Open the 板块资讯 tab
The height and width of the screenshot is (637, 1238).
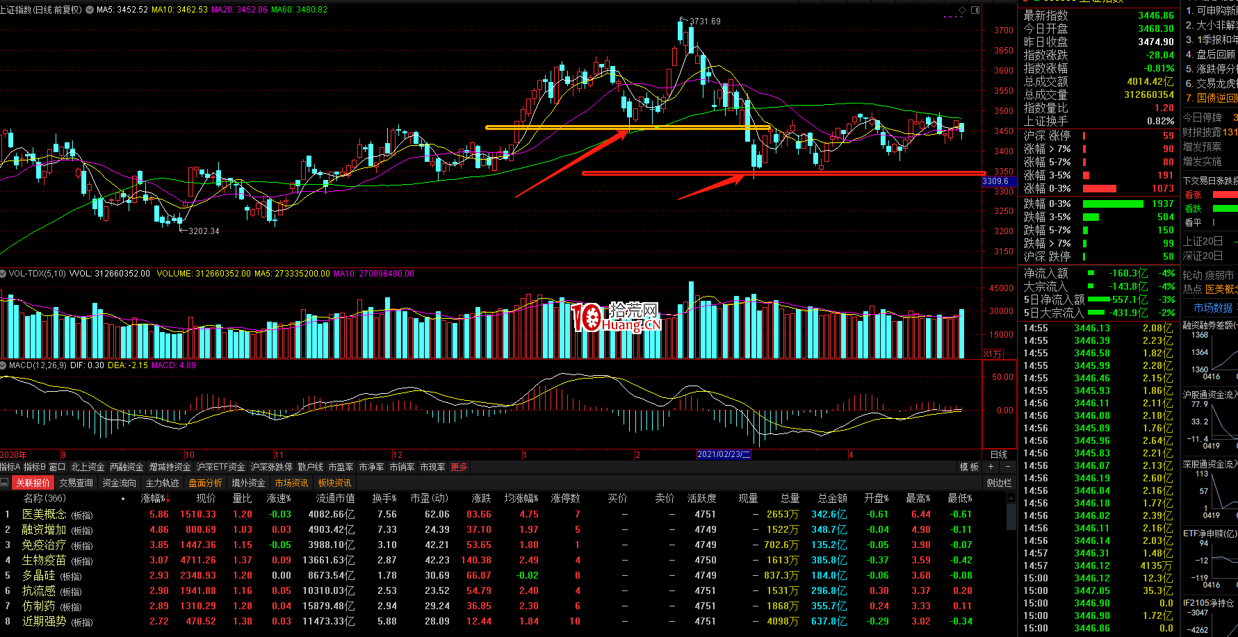(x=334, y=483)
